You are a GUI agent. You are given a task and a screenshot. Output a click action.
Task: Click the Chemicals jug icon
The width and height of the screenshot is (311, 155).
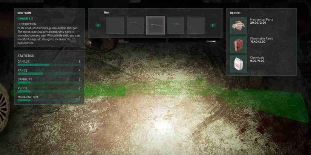tap(239, 64)
